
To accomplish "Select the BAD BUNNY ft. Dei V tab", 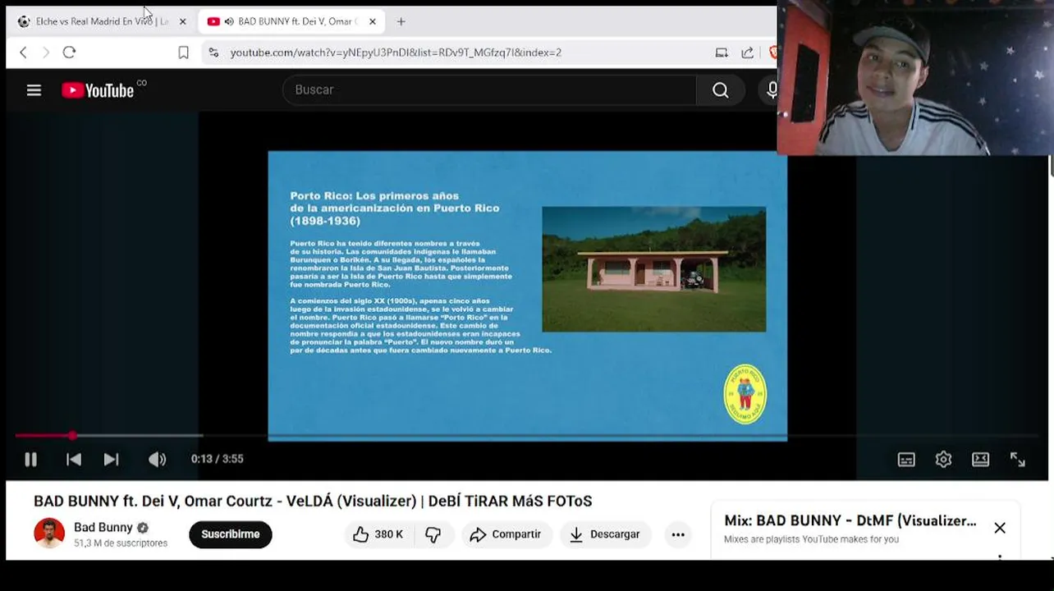I will (x=292, y=21).
